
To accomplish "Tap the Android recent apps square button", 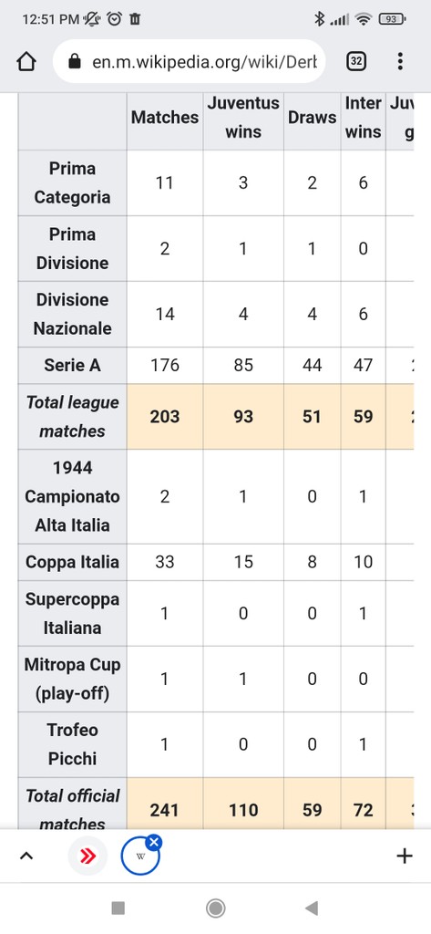I will [118, 908].
